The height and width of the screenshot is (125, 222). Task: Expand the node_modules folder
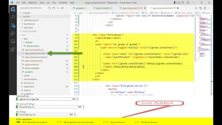click(29, 31)
